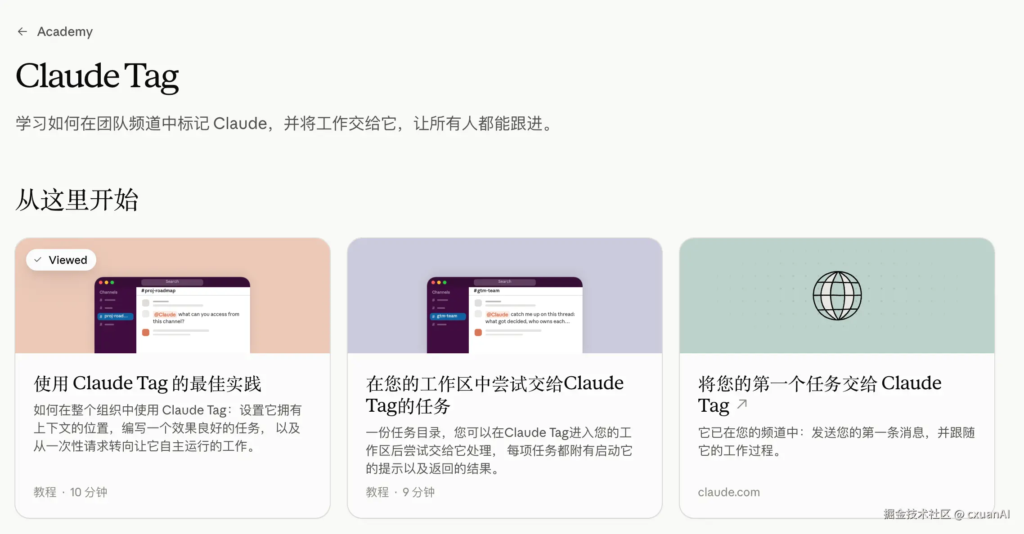Click the back arrow next to Academy

tap(22, 31)
